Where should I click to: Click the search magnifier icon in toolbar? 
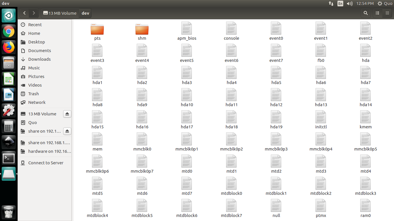click(x=366, y=13)
